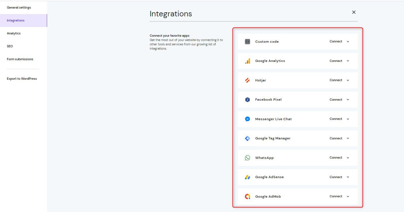The height and width of the screenshot is (212, 404).
Task: Click the Facebook Pixel label
Action: click(x=268, y=100)
